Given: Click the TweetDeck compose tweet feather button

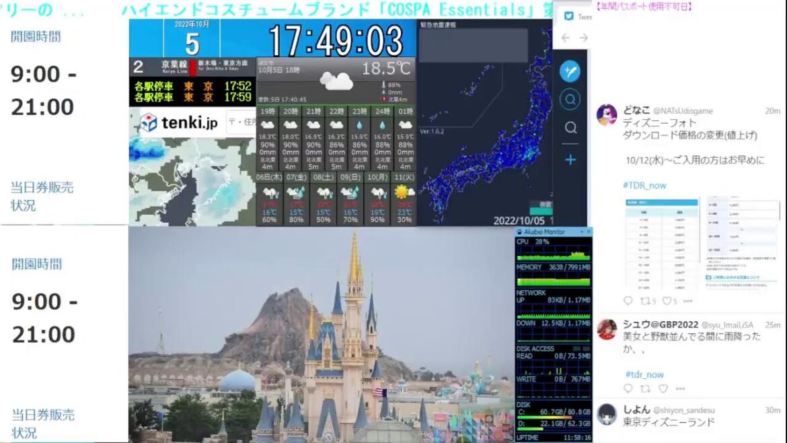Looking at the screenshot, I should tap(570, 71).
